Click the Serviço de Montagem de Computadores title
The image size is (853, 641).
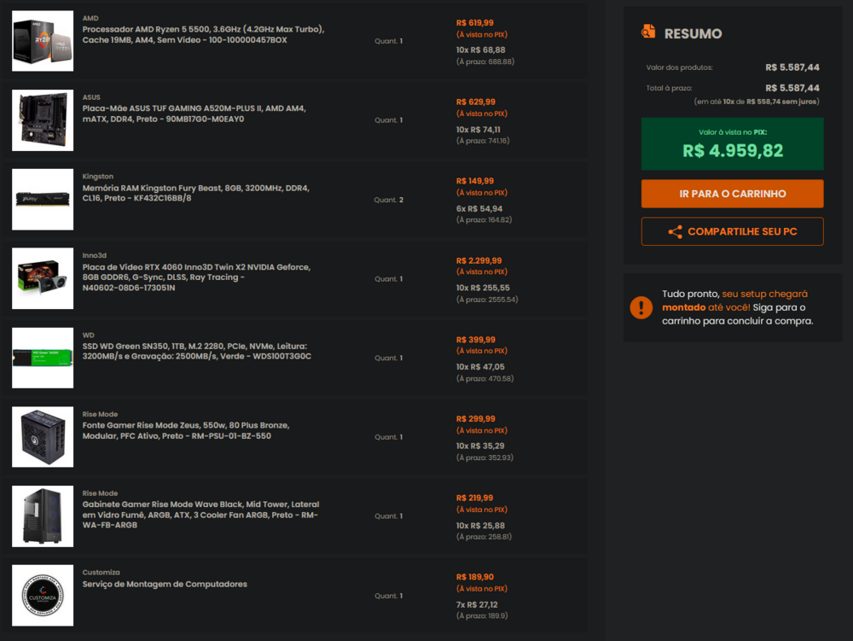point(165,584)
